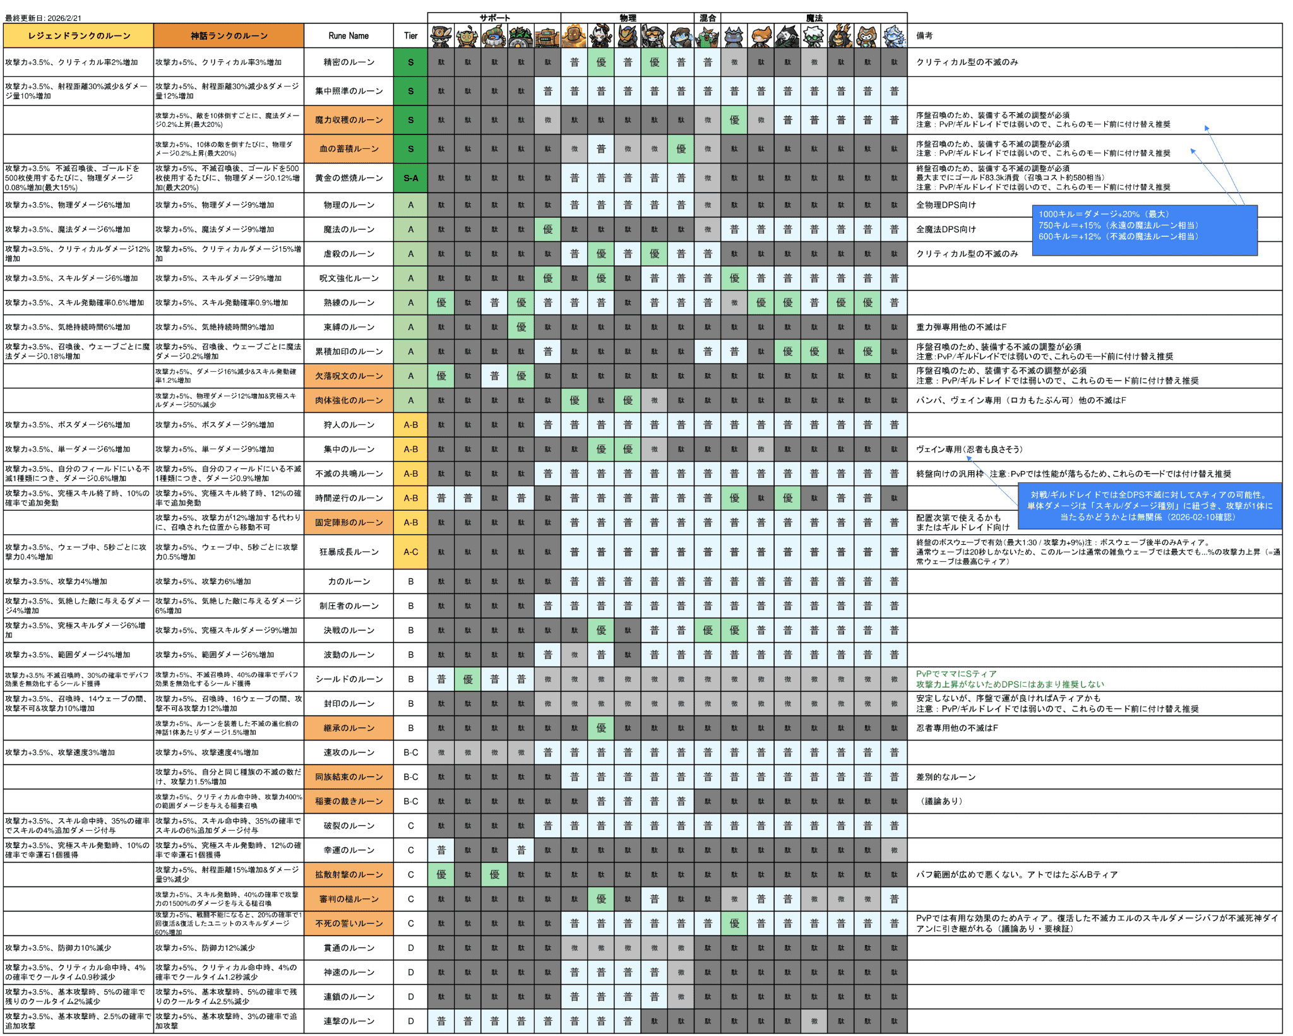Click the Tier column header
This screenshot has width=1293, height=1036.
pyautogui.click(x=410, y=36)
